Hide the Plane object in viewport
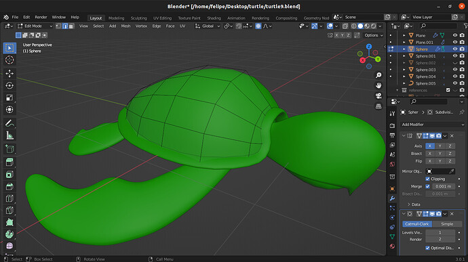The image size is (468, 262). click(455, 35)
